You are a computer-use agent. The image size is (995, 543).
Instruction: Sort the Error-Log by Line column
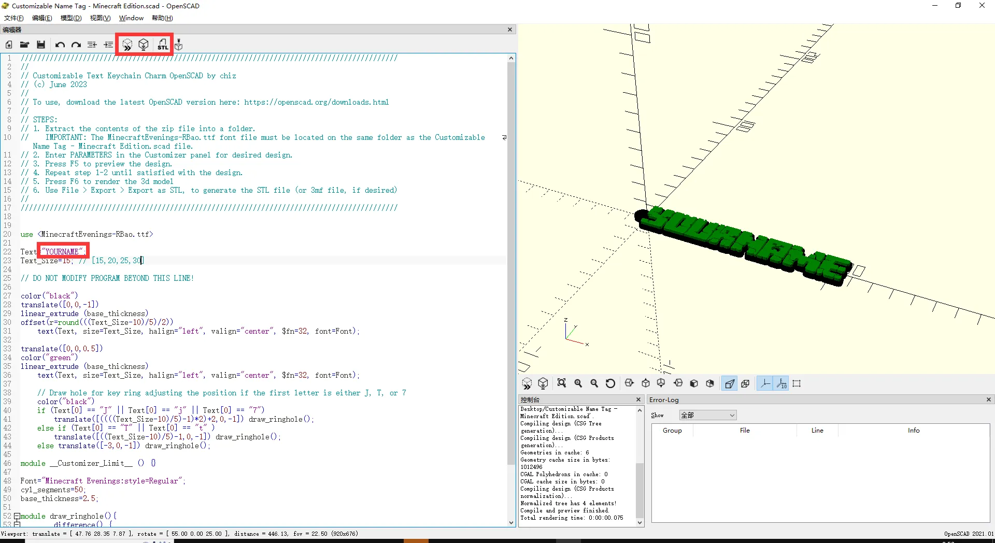[x=817, y=431]
